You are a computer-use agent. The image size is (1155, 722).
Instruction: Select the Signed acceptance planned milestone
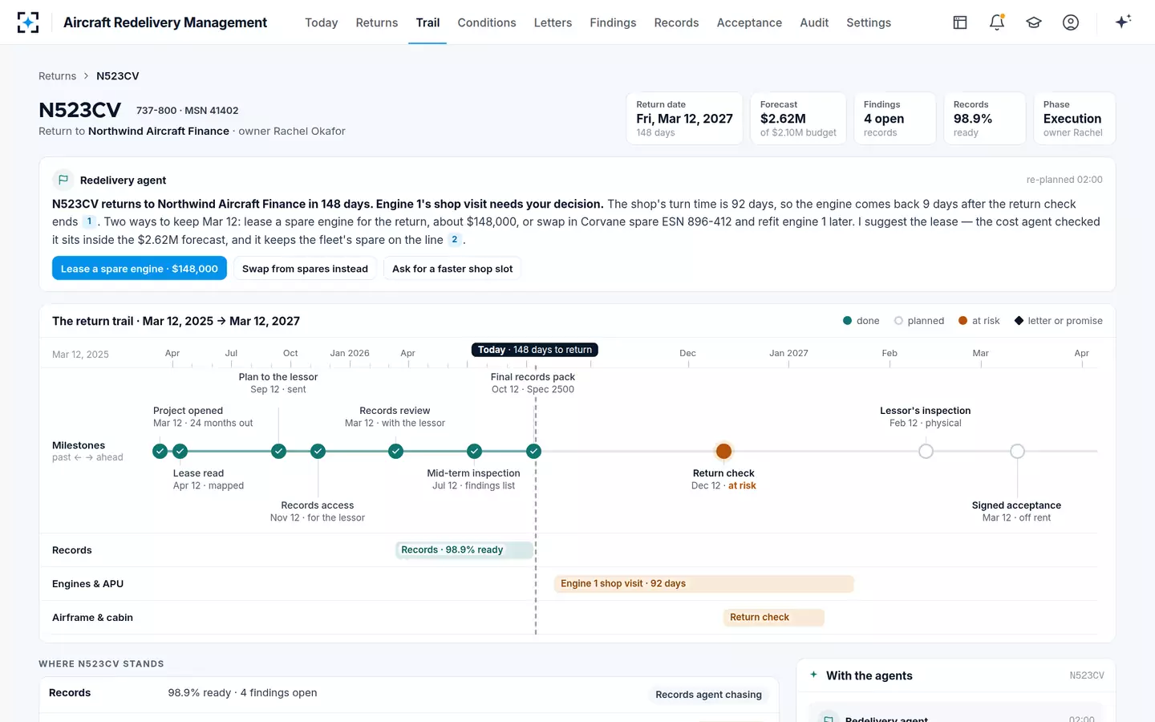[1018, 451]
